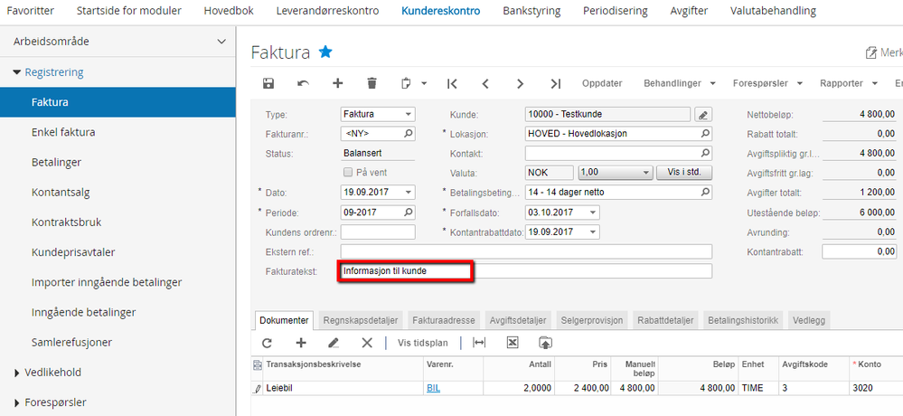903x416 pixels.
Task: Open the Leverandørreskontro module
Action: (328, 11)
